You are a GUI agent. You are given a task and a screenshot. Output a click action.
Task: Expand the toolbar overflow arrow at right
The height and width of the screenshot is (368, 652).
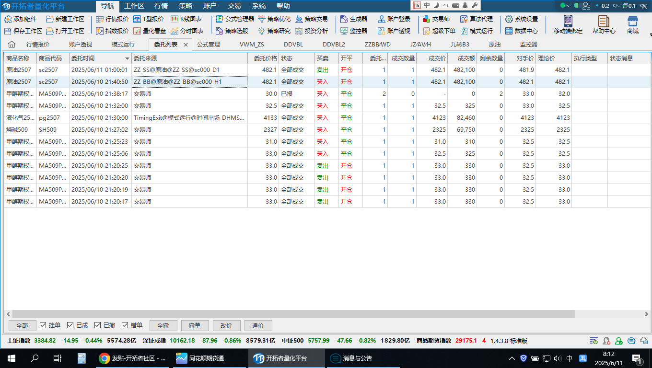(x=650, y=34)
